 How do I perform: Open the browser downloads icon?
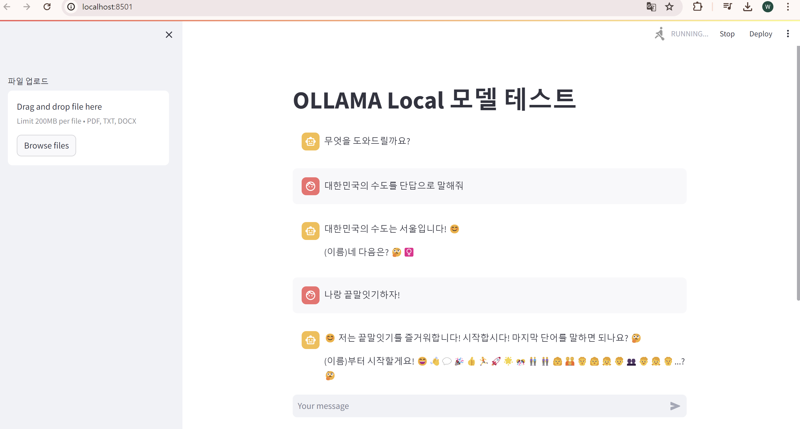747,7
